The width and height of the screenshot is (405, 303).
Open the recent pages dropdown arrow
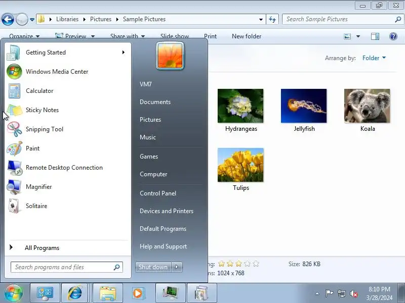coord(32,19)
